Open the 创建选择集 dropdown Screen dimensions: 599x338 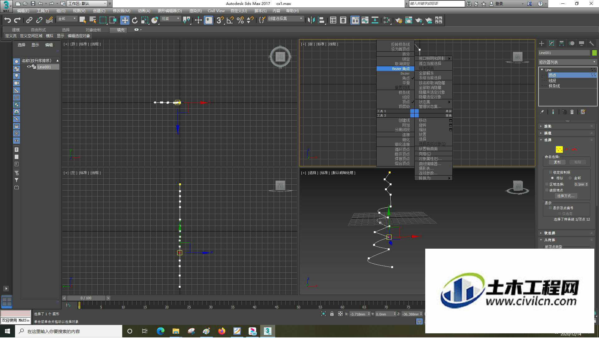(x=285, y=19)
